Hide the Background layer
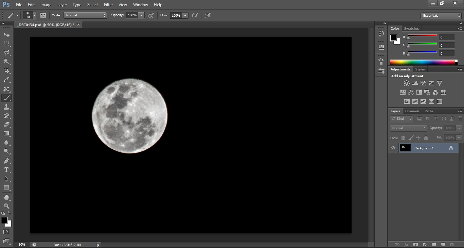The width and height of the screenshot is (464, 248). point(393,148)
